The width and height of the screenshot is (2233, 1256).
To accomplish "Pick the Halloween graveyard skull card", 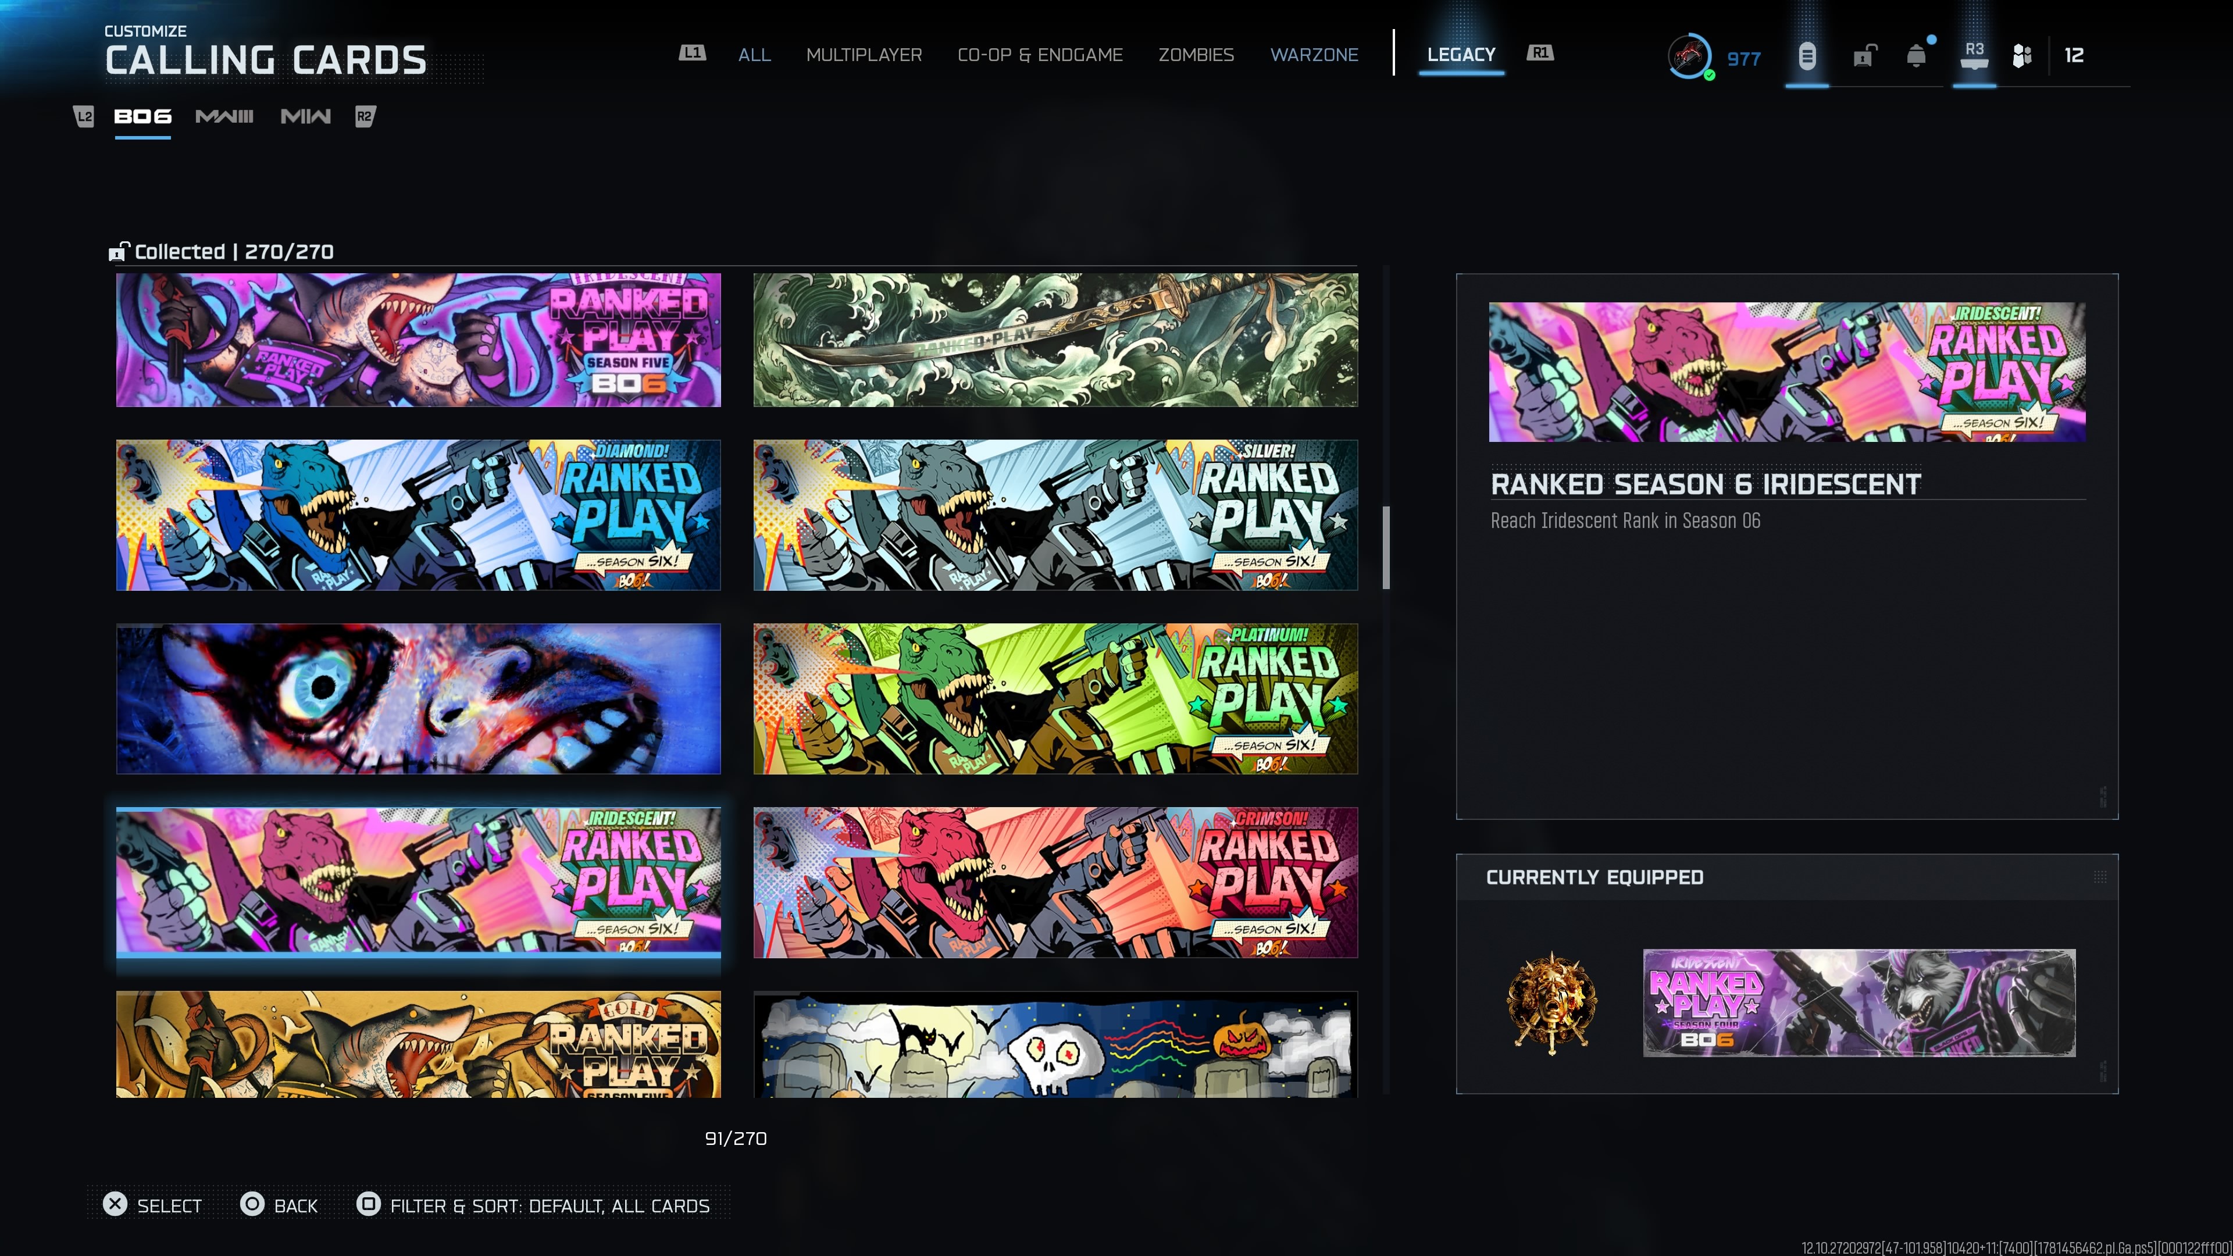I will (1056, 1044).
